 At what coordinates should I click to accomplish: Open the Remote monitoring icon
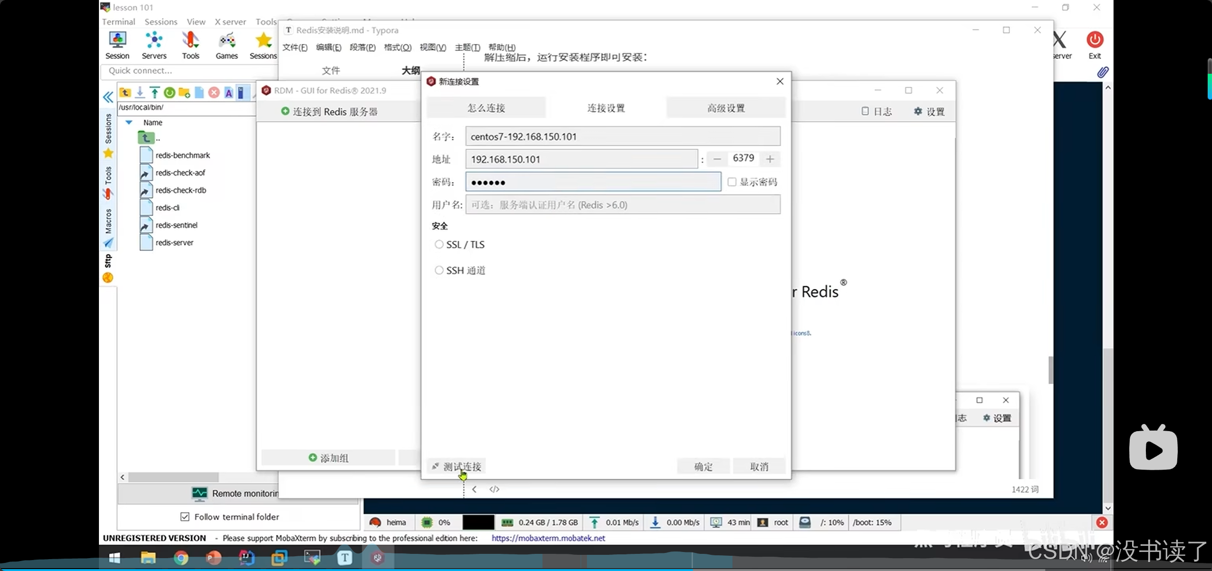tap(199, 493)
